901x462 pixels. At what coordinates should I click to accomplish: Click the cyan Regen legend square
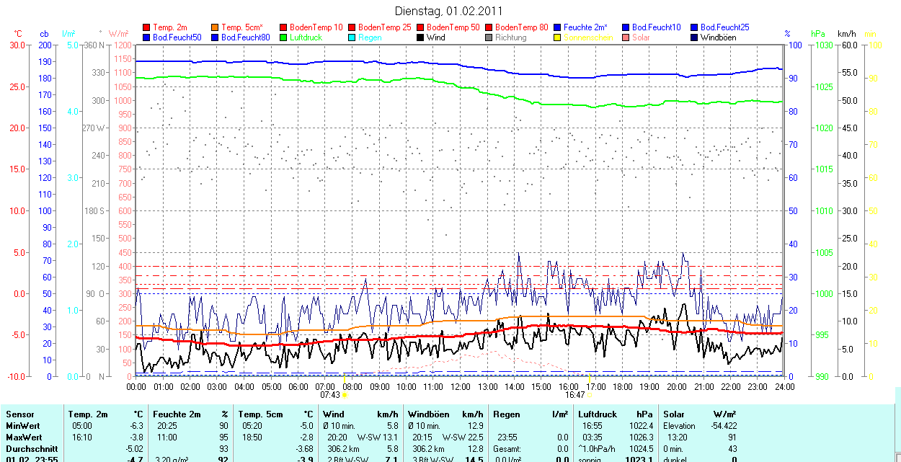point(352,37)
